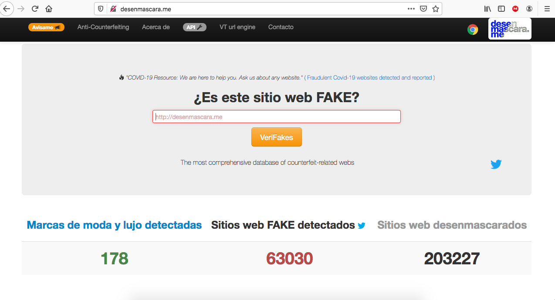Screen dimensions: 555x300
Task: Click the Twitter bird icon in the gray panel
Action: click(496, 164)
